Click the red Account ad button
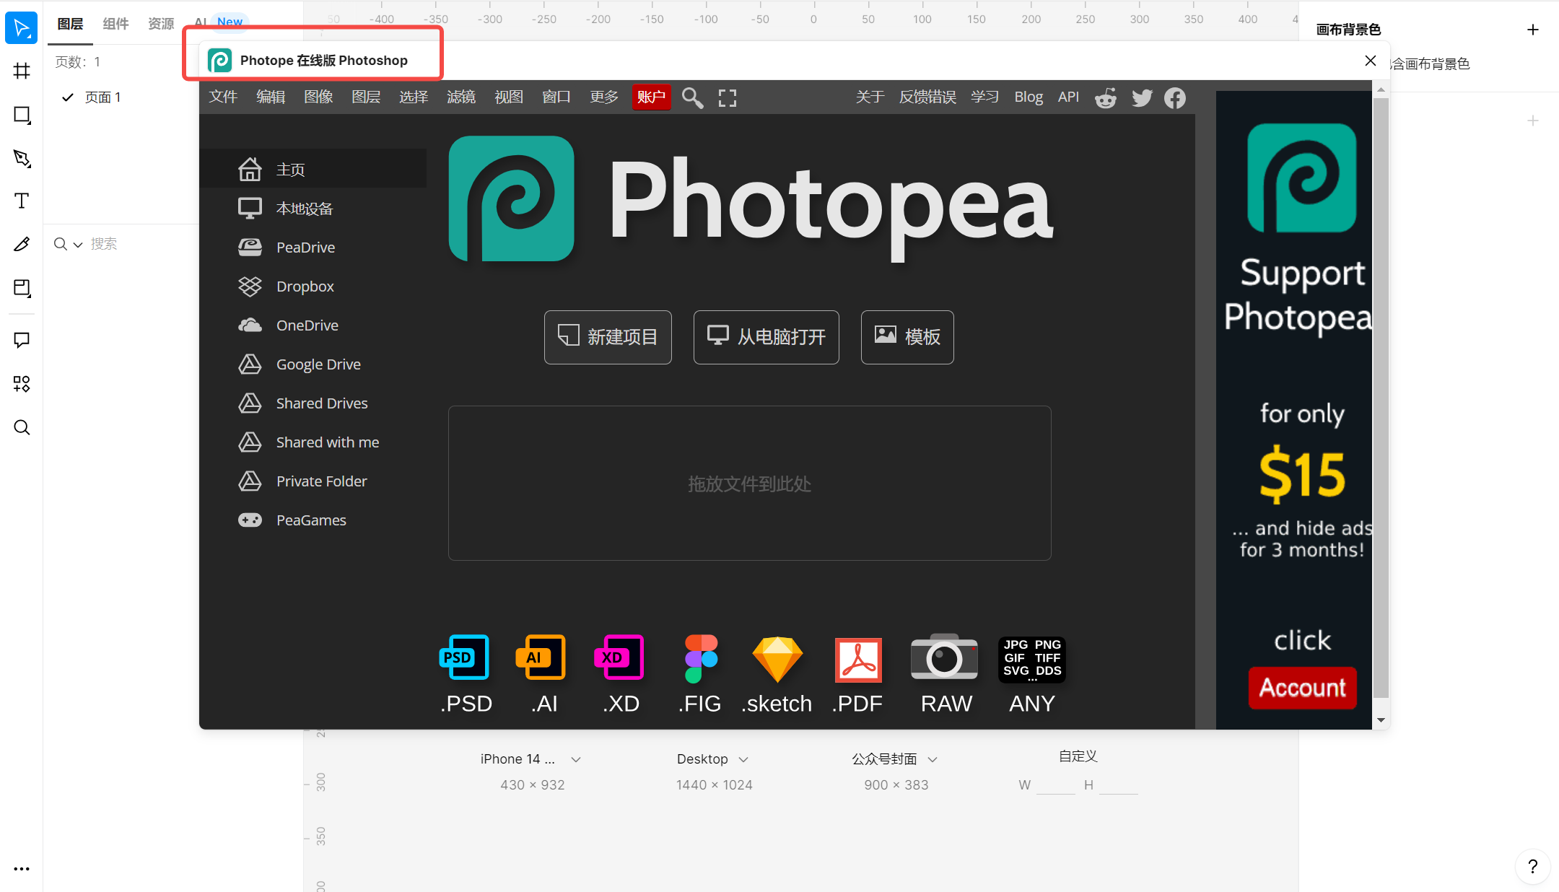The height and width of the screenshot is (892, 1559). tap(1302, 687)
